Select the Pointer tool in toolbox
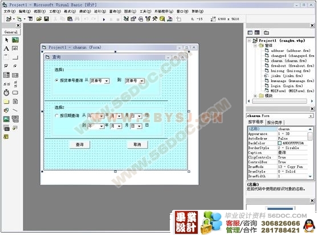Screen dimensions: 318x235 [6, 40]
